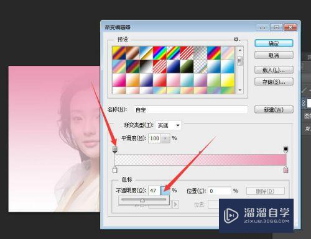
Task: Pick the white-to-purple gradient preset
Action: pos(200,80)
